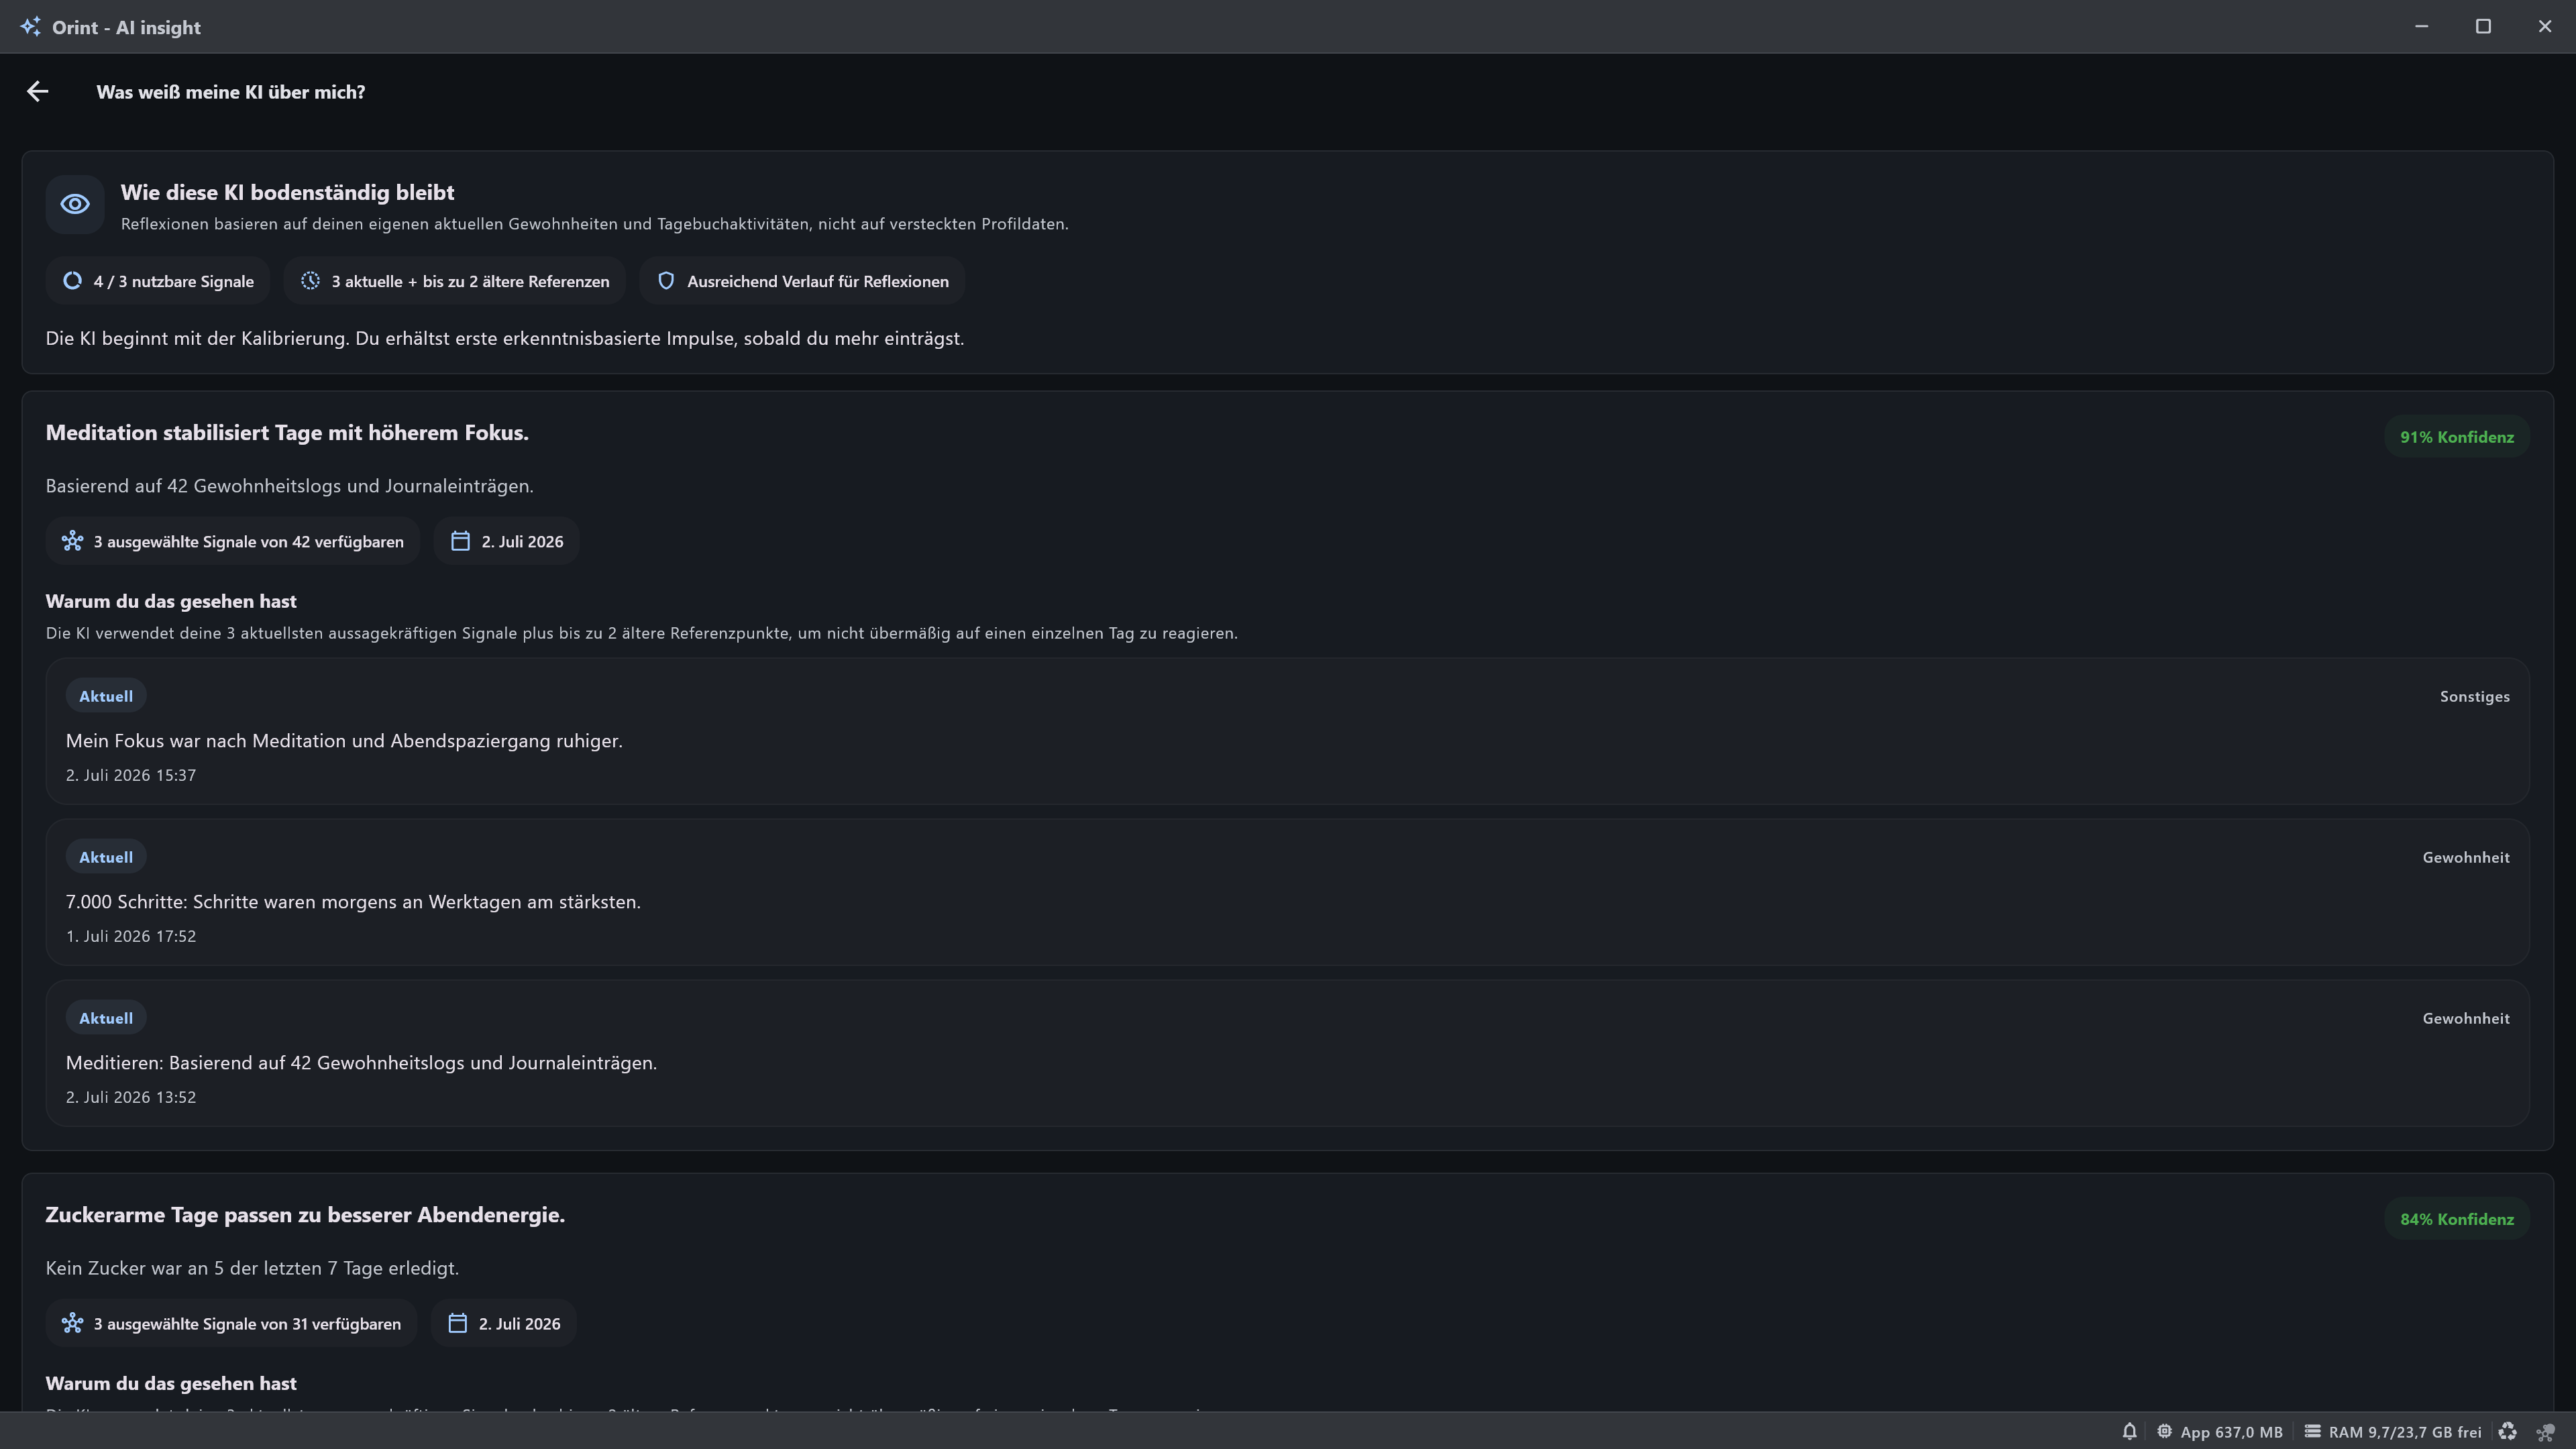Click the Orint sparkle logo in title bar
Screen dimensions: 2576x1449
pos(31,27)
